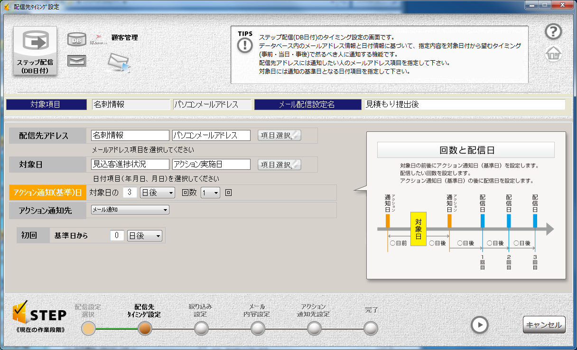Image resolution: width=577 pixels, height=350 pixels.
Task: Click the 対象日の number field showing 3
Action: pyautogui.click(x=130, y=193)
